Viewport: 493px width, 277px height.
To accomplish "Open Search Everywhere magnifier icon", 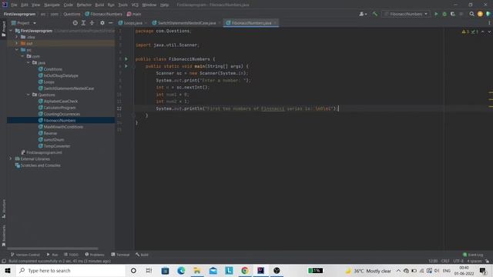I will pyautogui.click(x=471, y=14).
